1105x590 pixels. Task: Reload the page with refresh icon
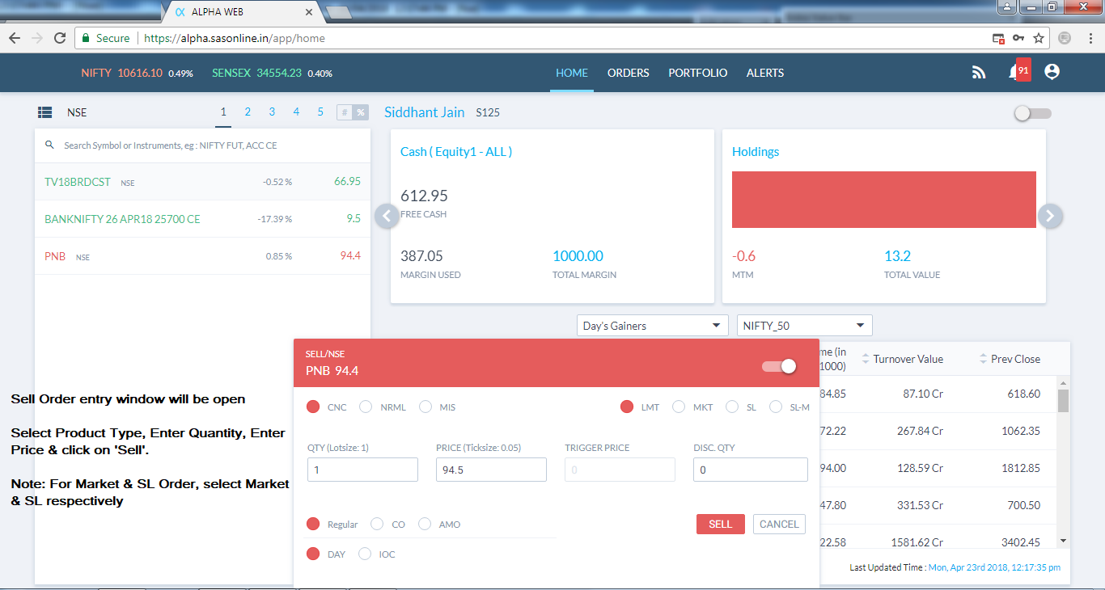pos(60,38)
